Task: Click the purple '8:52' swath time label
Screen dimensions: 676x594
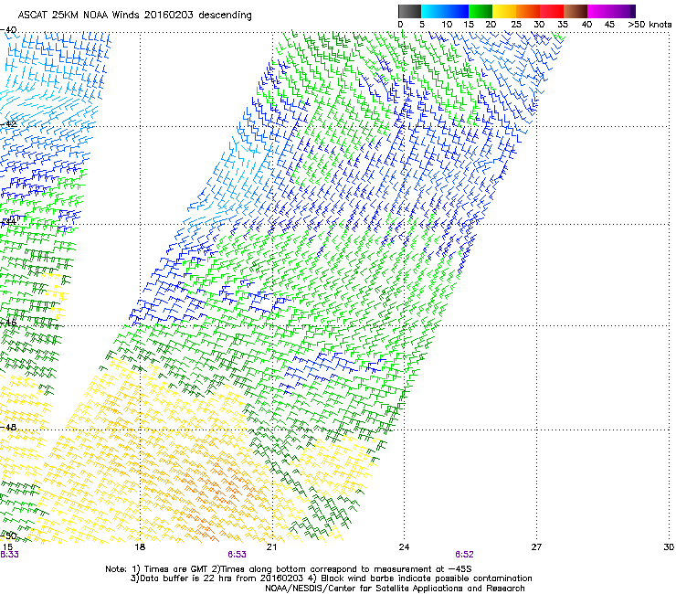Action: 464,555
